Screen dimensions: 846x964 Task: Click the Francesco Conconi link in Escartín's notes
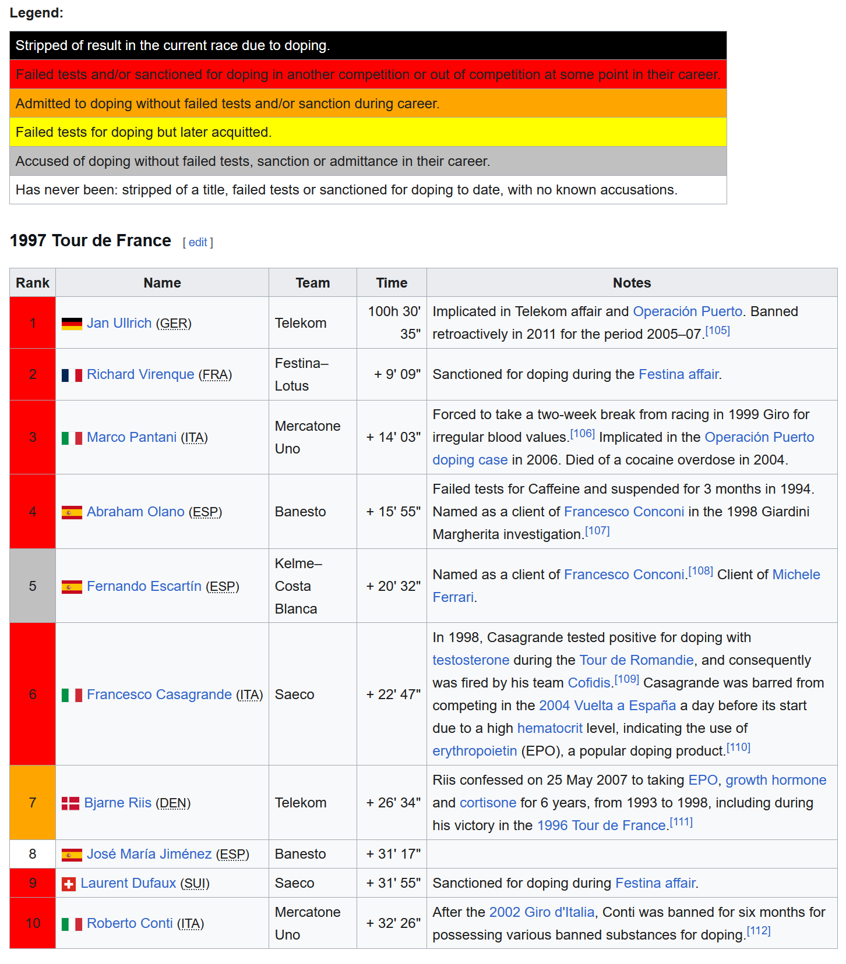pos(624,575)
